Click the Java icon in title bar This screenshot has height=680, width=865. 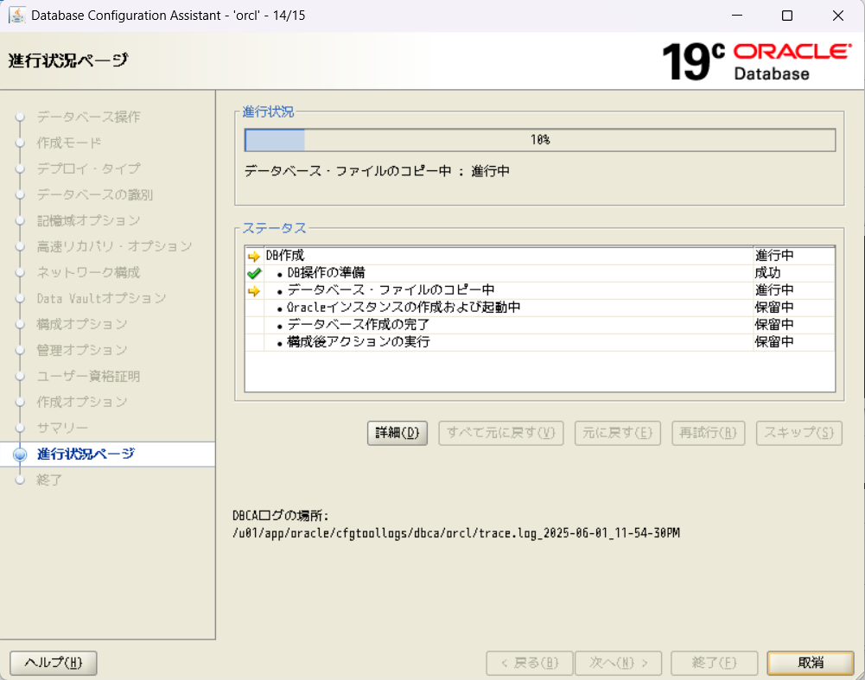click(x=16, y=16)
